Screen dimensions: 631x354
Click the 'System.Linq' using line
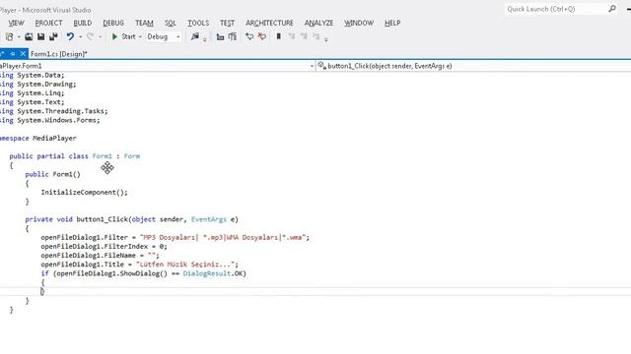[x=33, y=93]
